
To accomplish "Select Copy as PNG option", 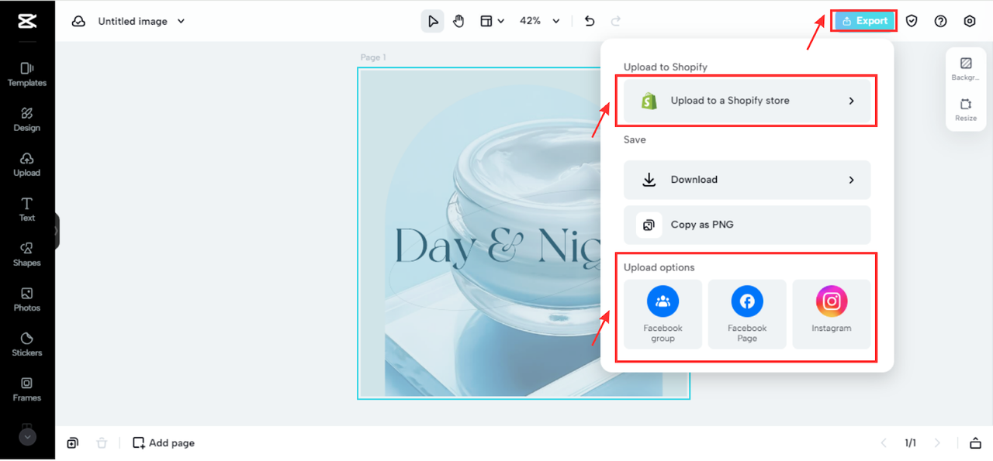I will click(x=747, y=225).
